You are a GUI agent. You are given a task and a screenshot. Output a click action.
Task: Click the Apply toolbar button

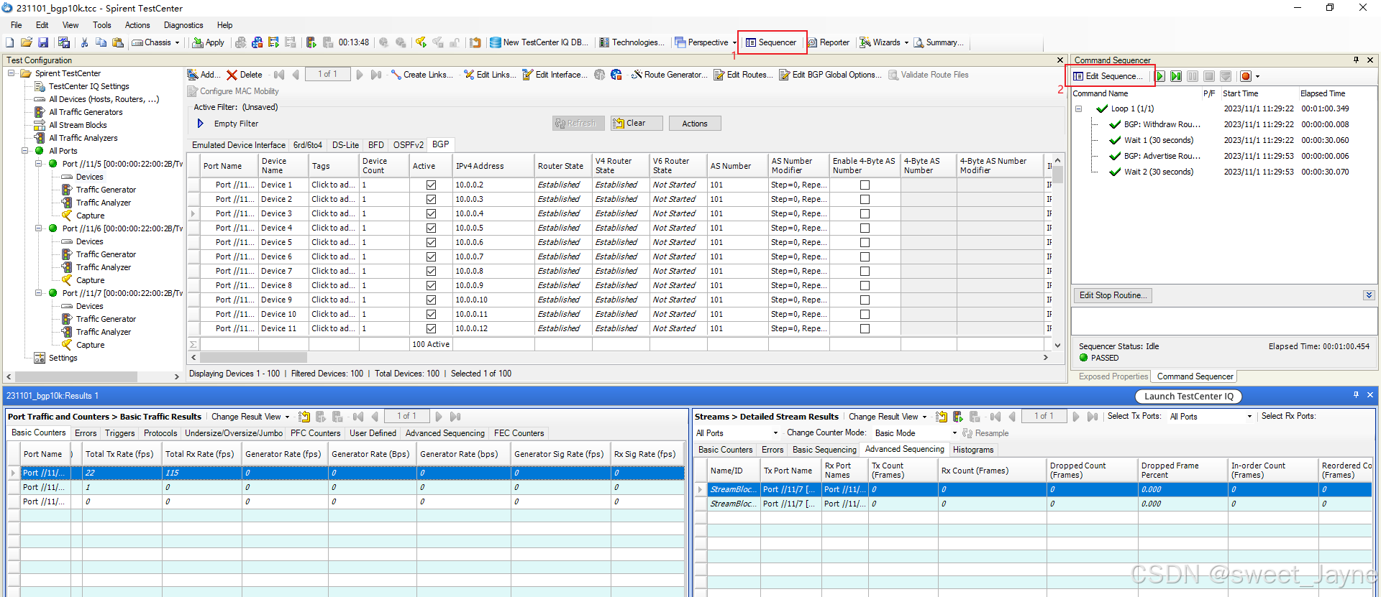pyautogui.click(x=209, y=42)
